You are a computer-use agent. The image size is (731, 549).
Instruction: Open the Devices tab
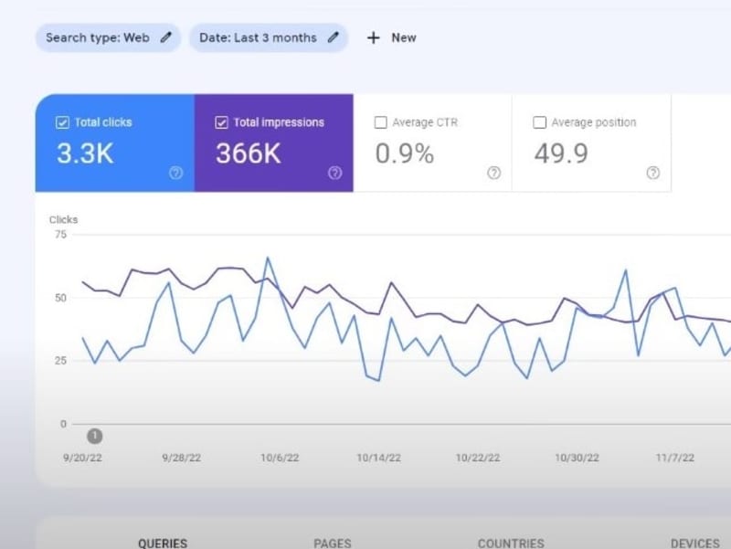695,543
